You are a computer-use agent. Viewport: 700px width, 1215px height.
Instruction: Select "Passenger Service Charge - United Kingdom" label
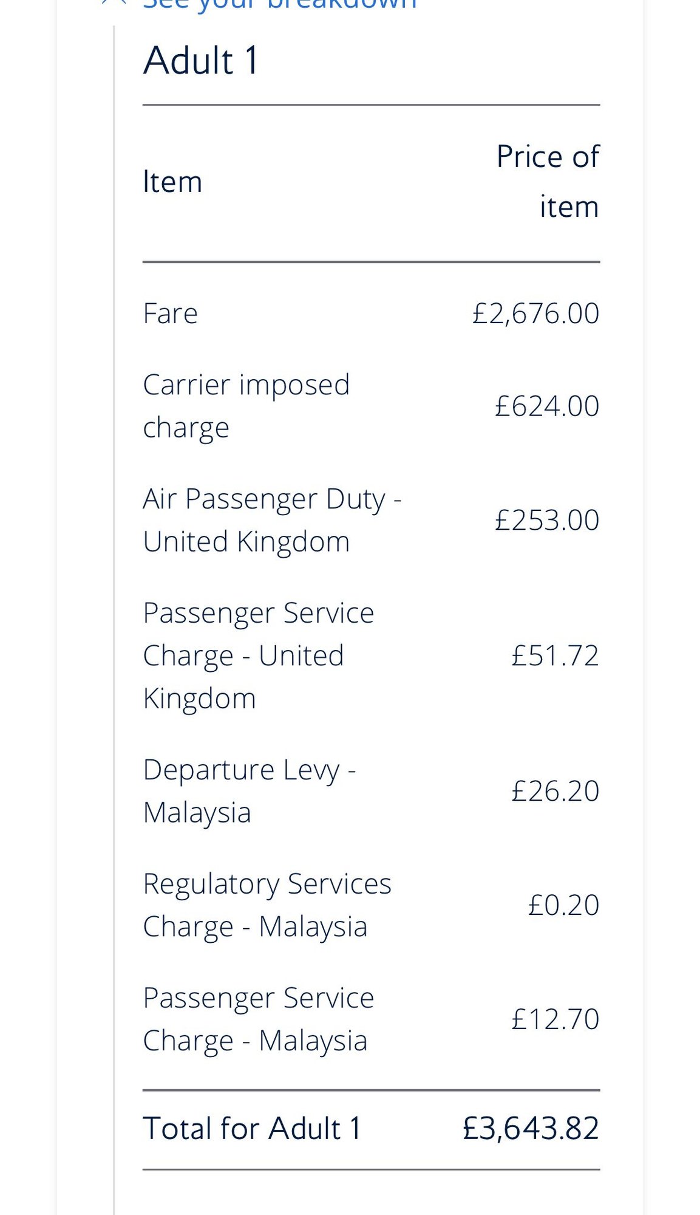point(258,655)
